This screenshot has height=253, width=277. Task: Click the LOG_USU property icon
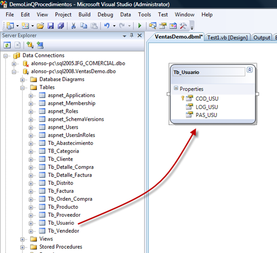coord(189,106)
